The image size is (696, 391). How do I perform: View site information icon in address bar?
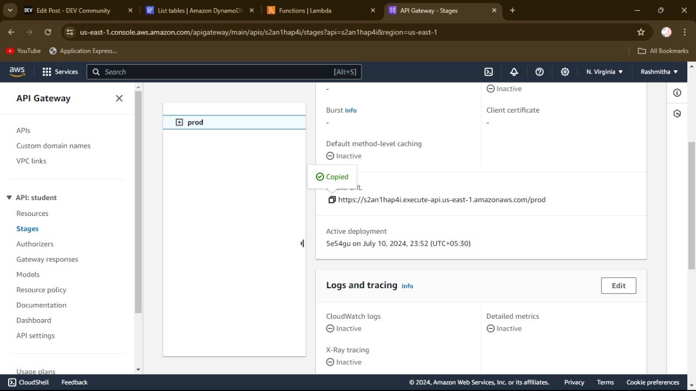[70, 32]
